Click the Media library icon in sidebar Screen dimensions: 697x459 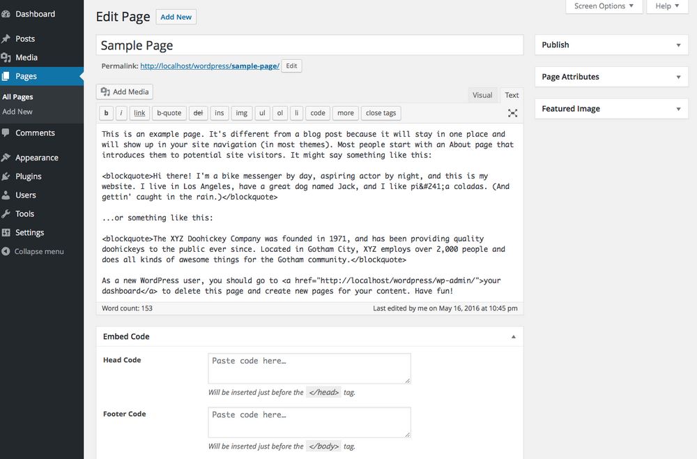pyautogui.click(x=6, y=57)
